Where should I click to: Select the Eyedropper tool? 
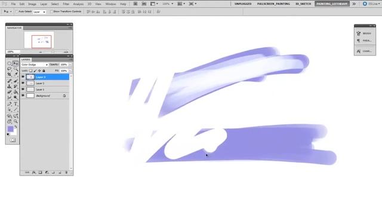16,75
